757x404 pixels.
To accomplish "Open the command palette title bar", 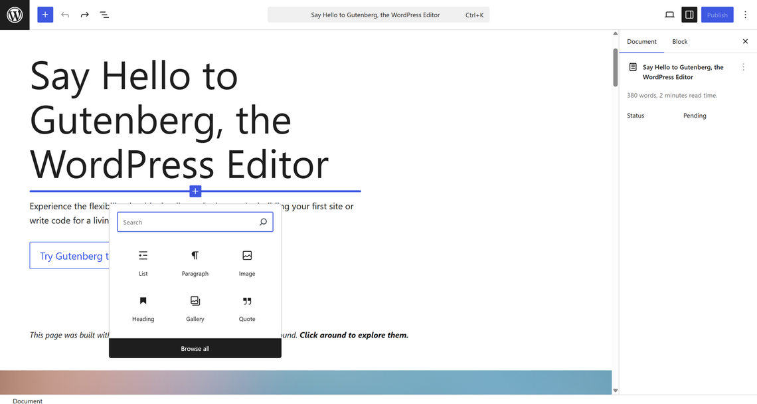I will coord(378,15).
